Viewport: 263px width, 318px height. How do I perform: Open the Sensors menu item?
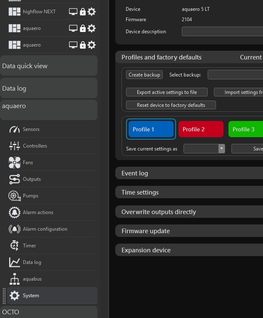pyautogui.click(x=52, y=129)
